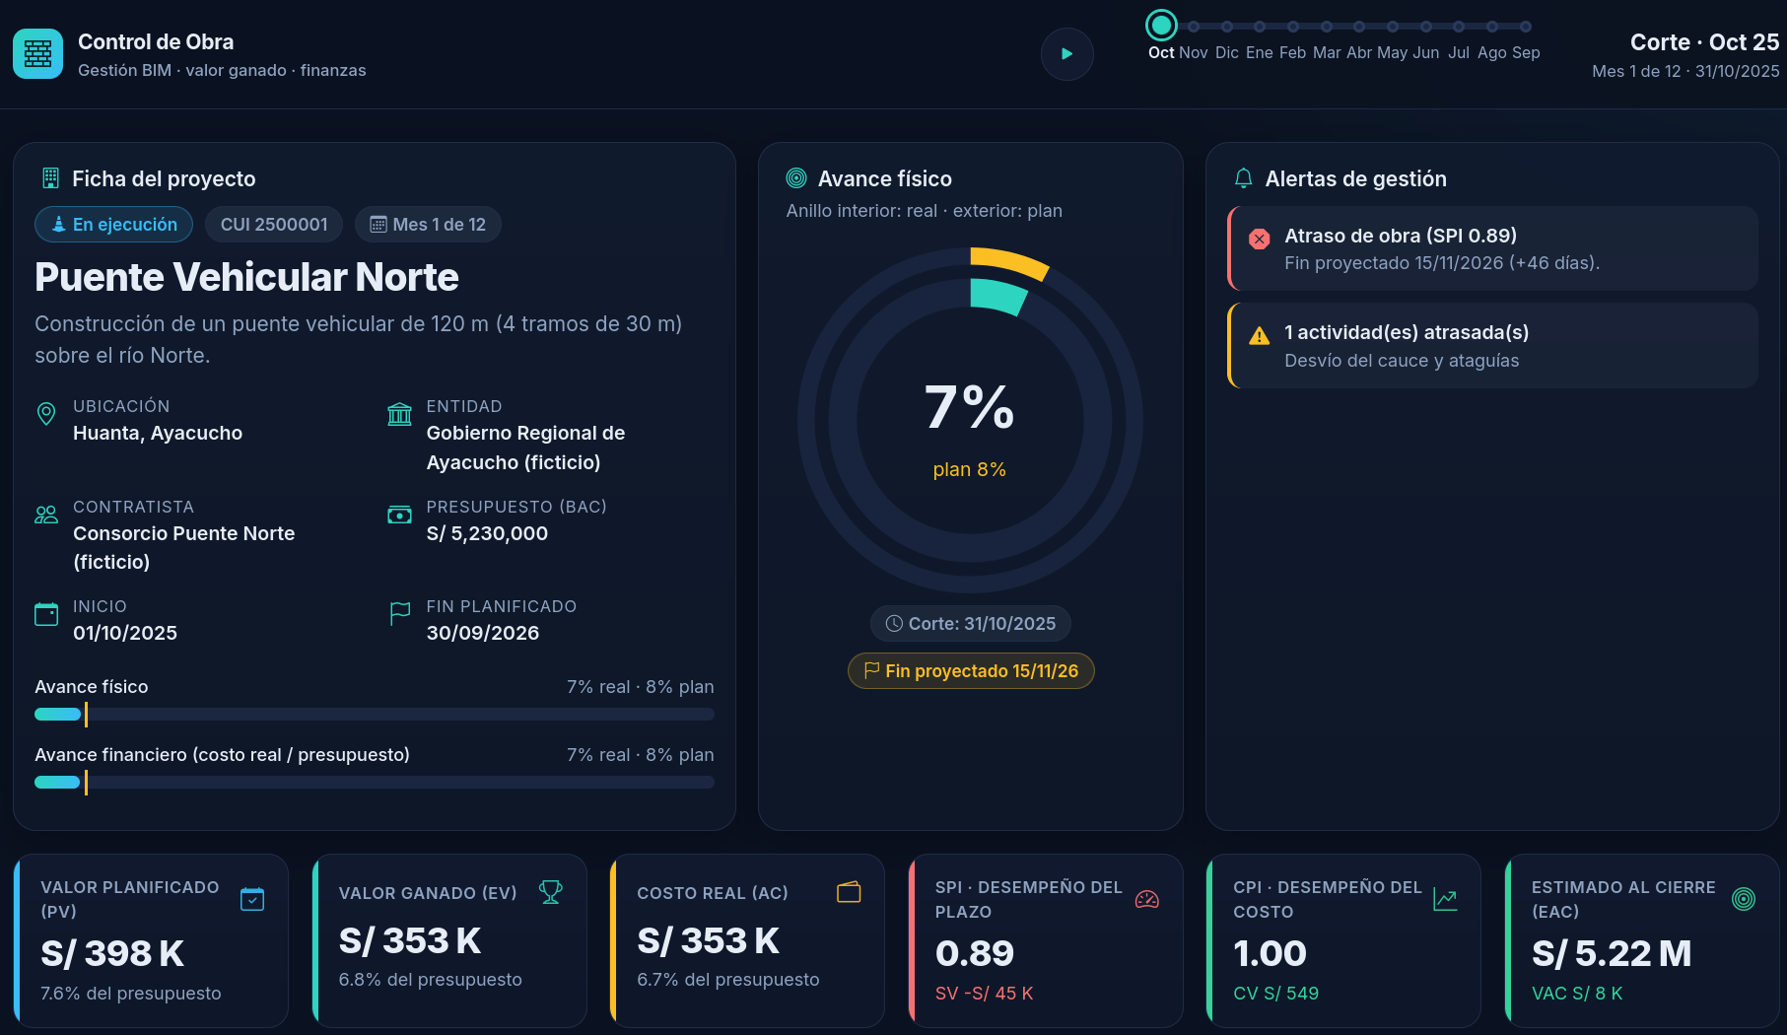The image size is (1787, 1035).
Task: Click the red error icon on Atraso alert
Action: click(x=1260, y=239)
